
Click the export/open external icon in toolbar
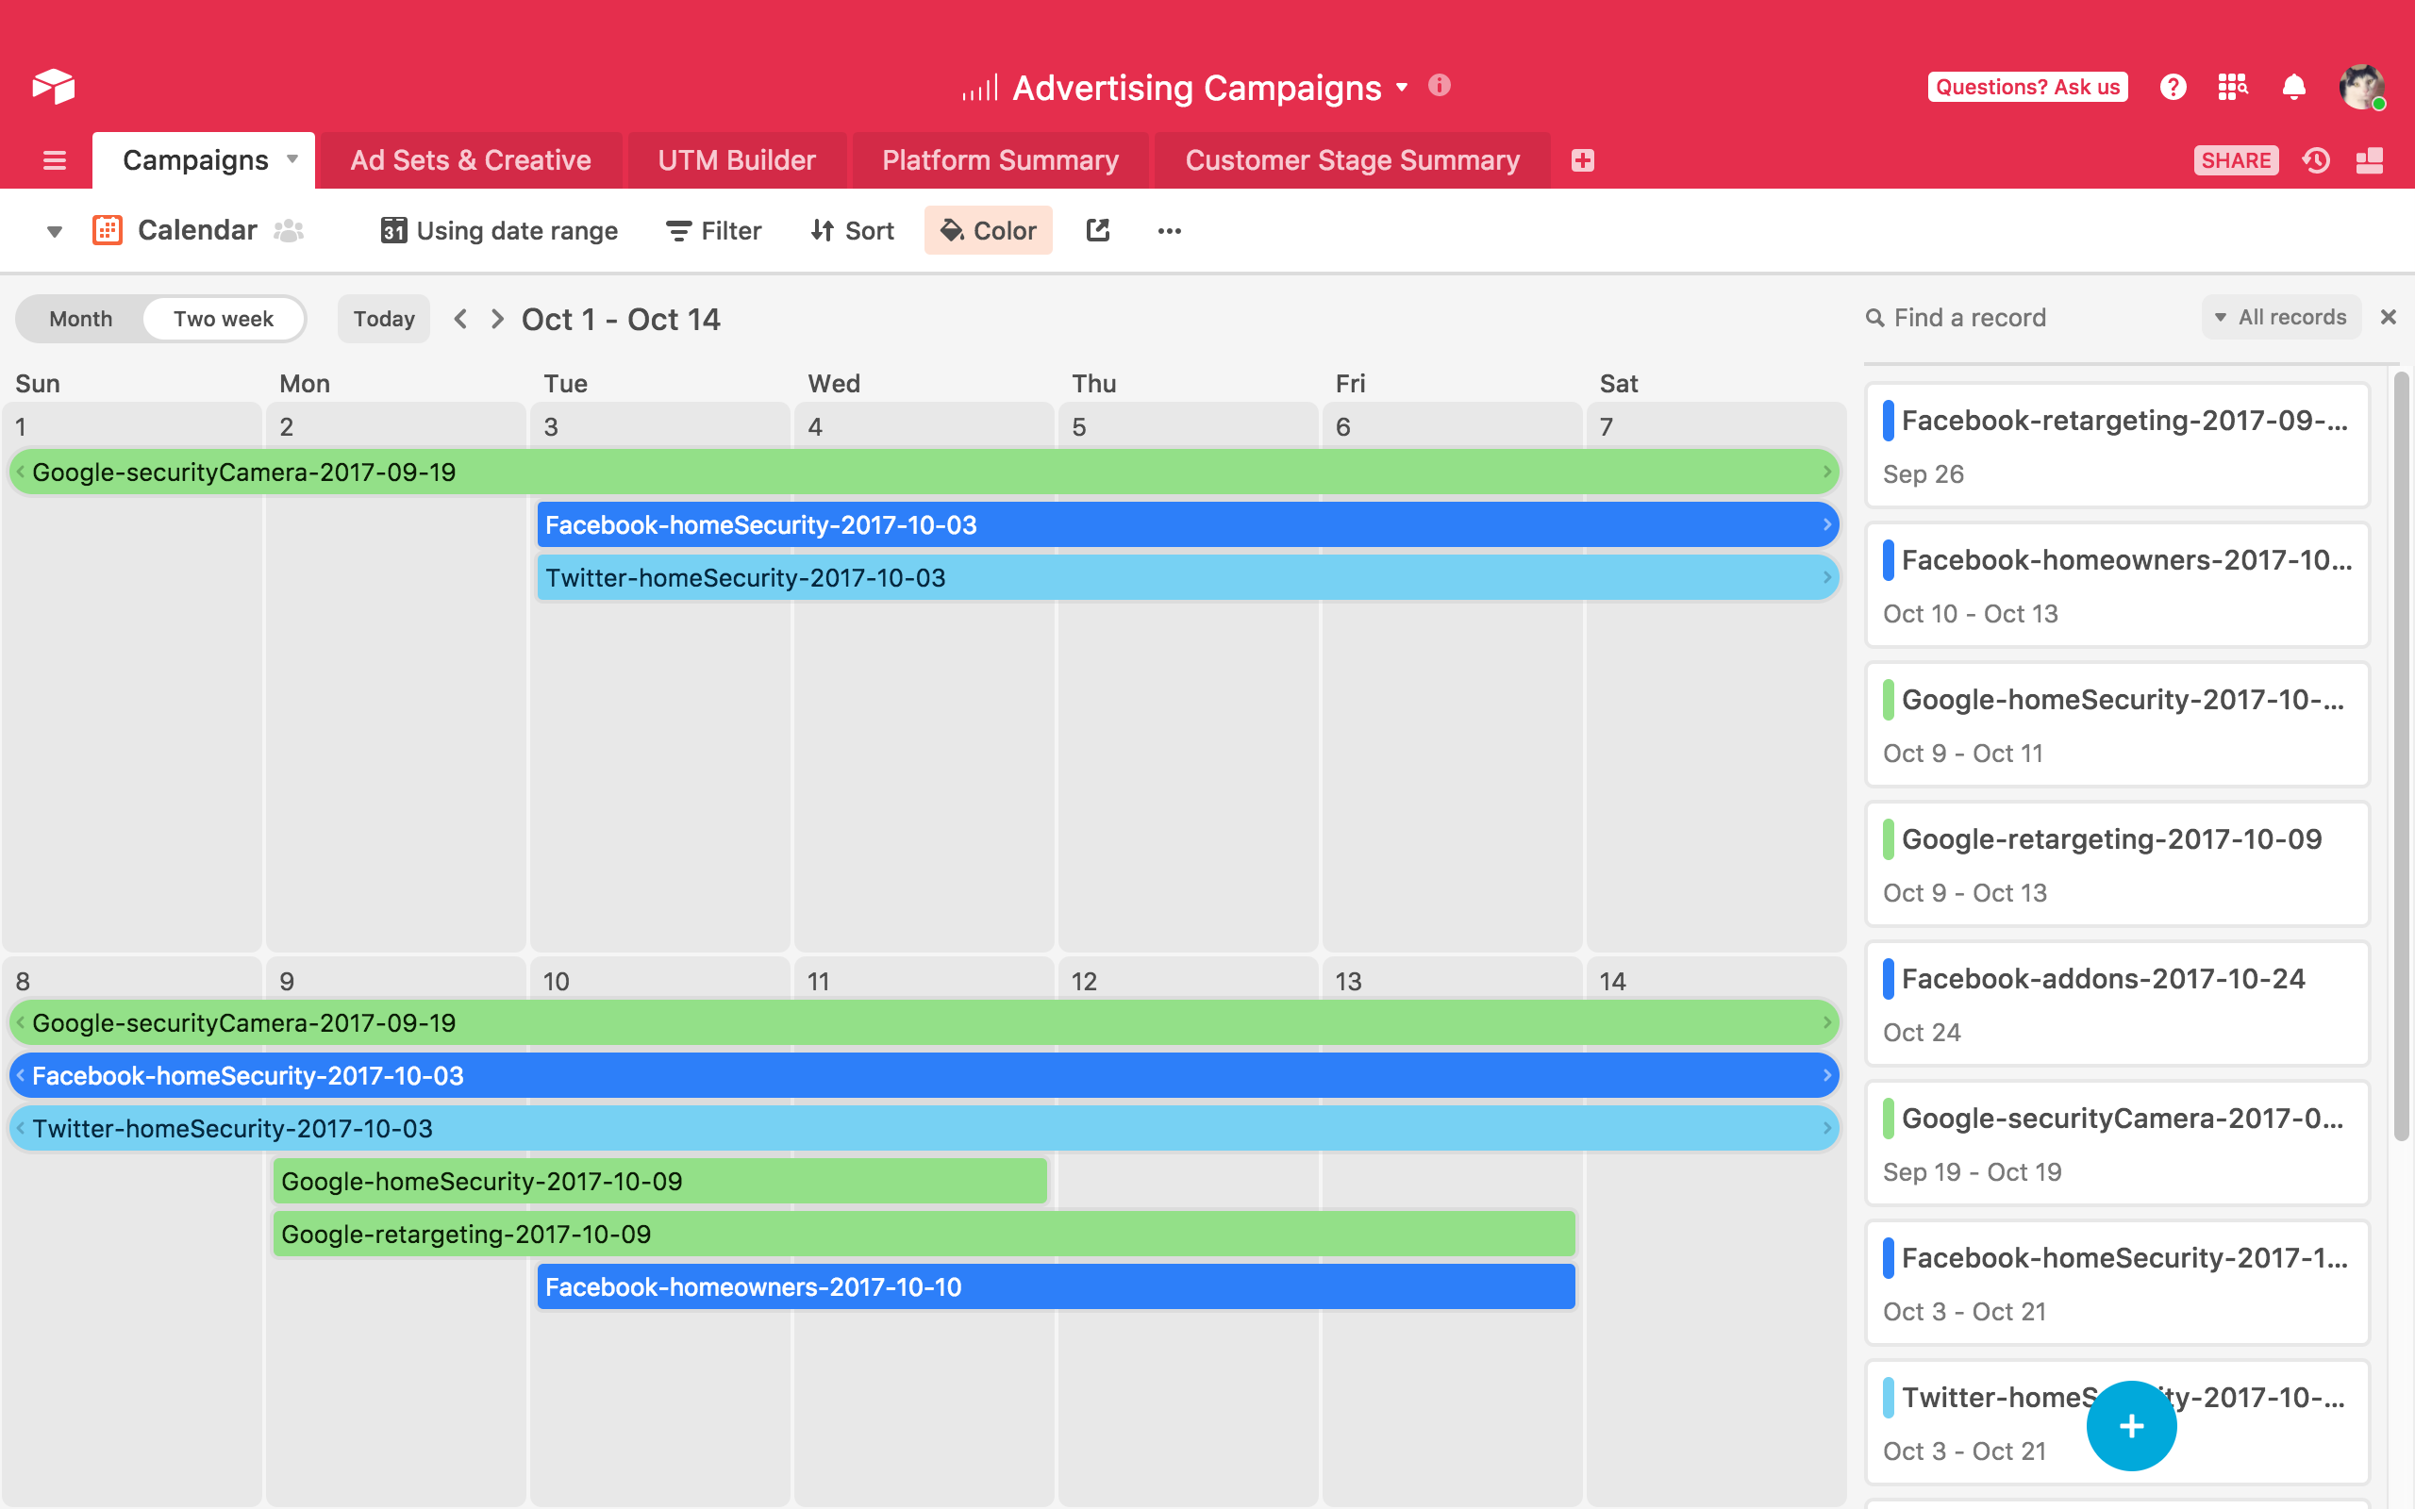pos(1097,227)
